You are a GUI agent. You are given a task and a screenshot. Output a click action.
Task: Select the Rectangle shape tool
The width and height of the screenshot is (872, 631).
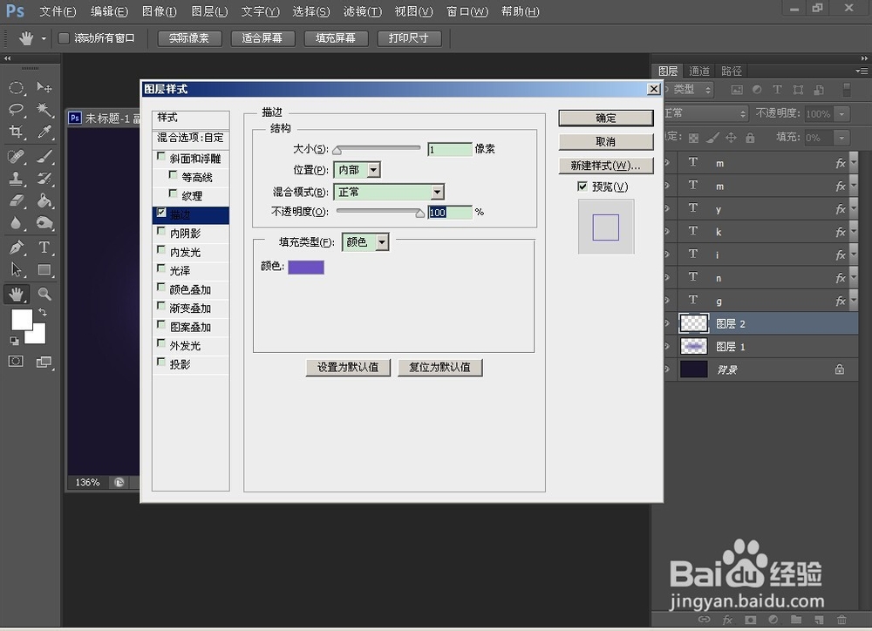(44, 270)
